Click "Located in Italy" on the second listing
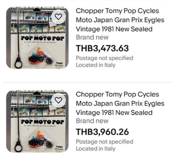The width and height of the screenshot is (174, 163). [95, 149]
